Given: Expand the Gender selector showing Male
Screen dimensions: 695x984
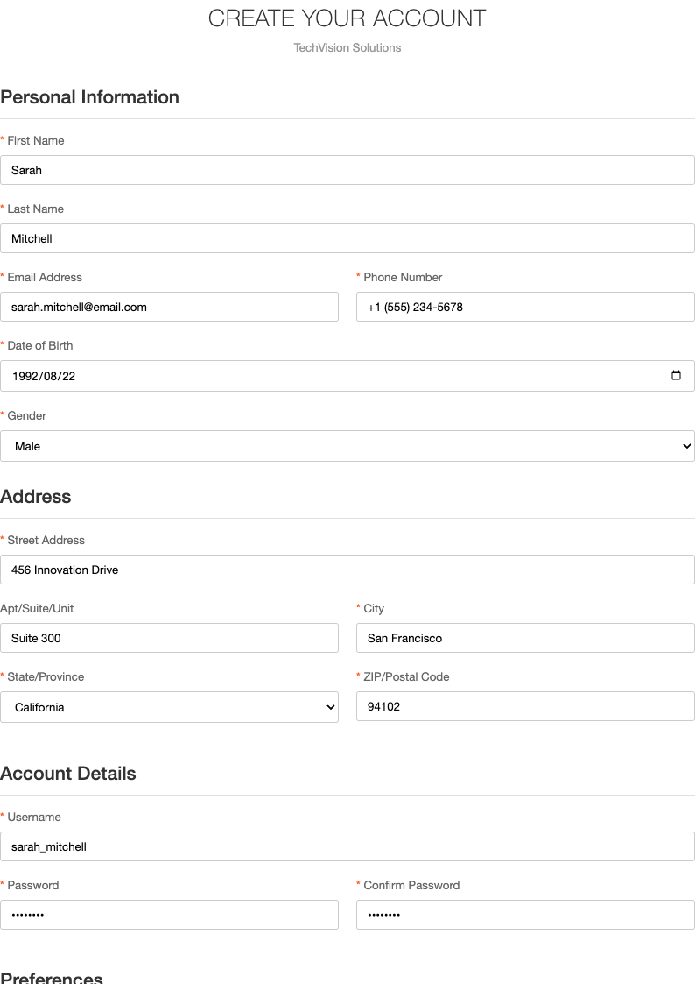Looking at the screenshot, I should [x=347, y=446].
